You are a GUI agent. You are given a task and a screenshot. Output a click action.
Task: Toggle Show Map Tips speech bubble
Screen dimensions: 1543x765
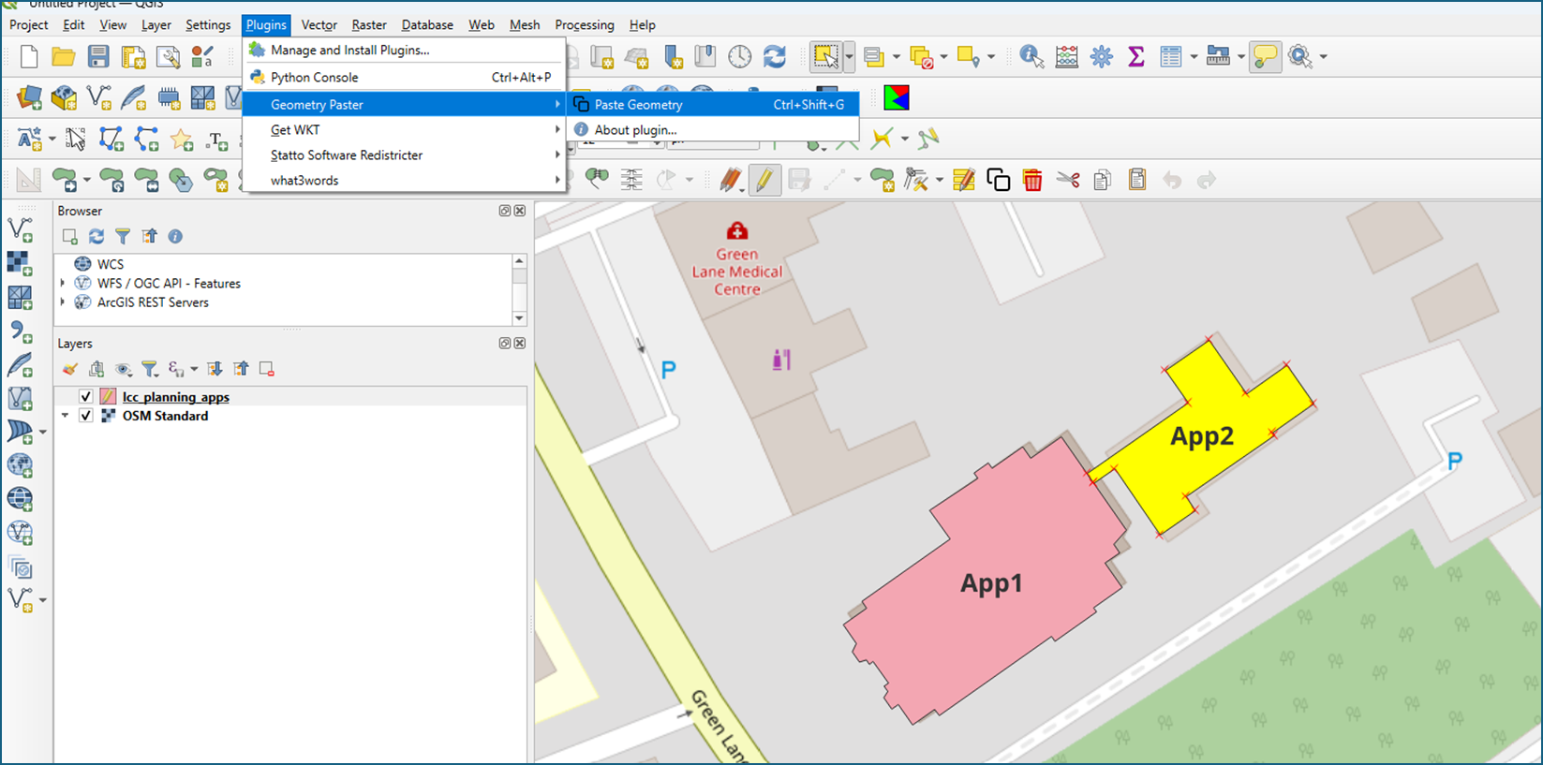[x=1265, y=57]
